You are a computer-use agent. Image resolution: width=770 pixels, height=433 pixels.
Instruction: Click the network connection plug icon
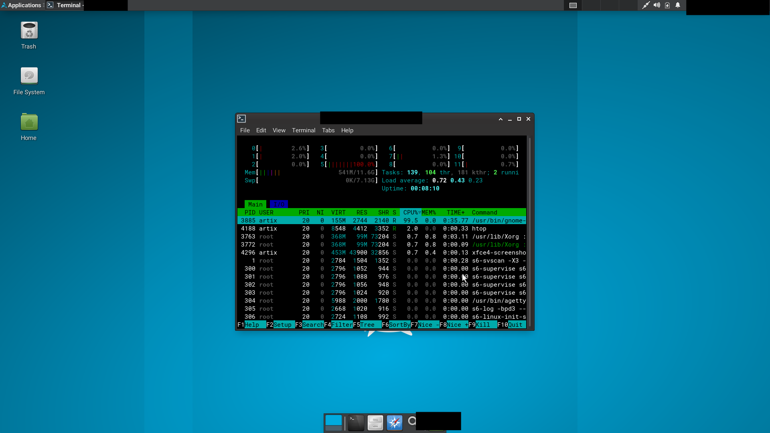point(646,5)
